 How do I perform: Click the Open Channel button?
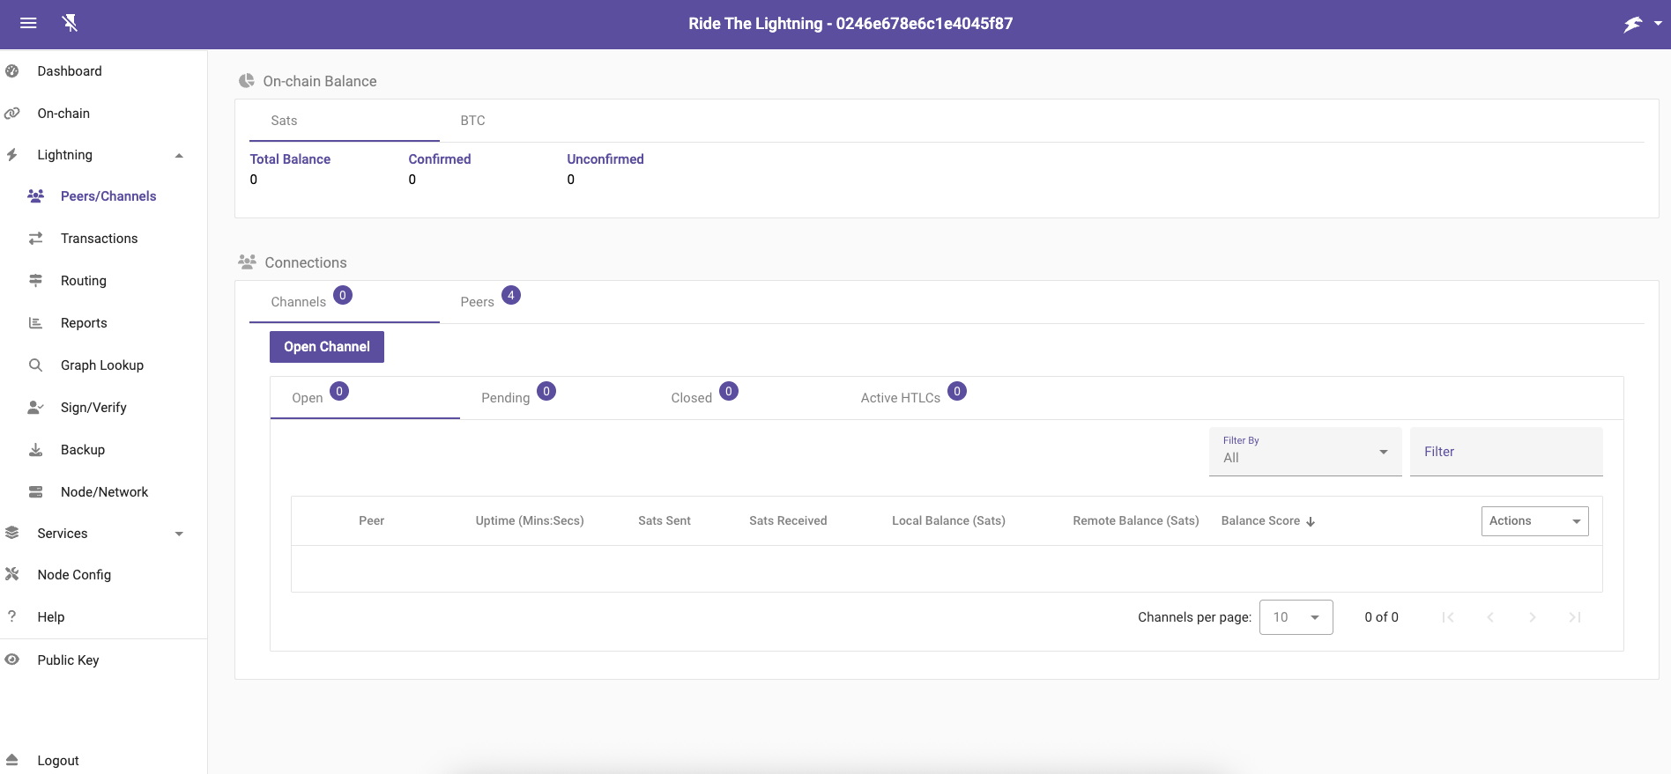click(x=327, y=347)
